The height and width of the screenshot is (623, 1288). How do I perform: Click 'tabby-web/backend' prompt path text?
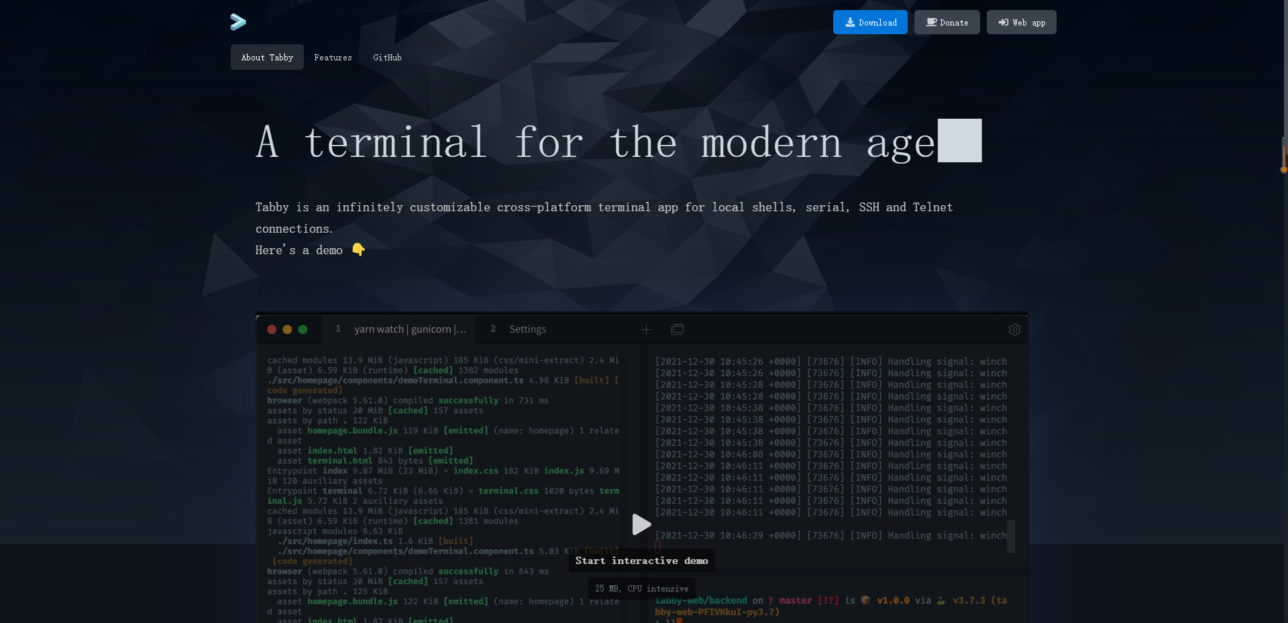[x=701, y=600]
